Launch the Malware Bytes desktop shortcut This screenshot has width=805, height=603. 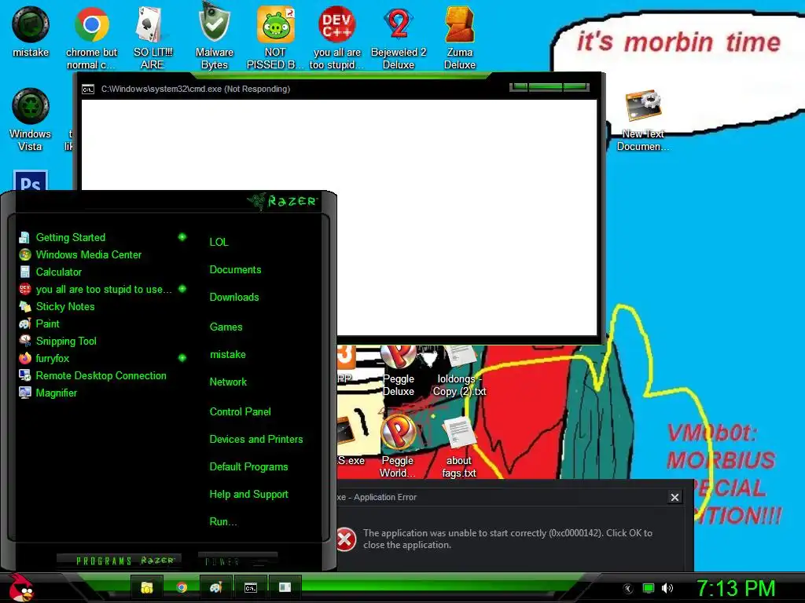pyautogui.click(x=214, y=38)
